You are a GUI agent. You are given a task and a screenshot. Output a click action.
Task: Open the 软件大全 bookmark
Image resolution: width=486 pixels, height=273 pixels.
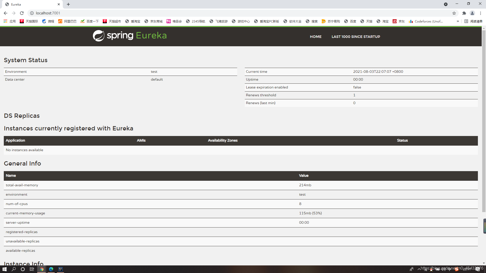click(x=292, y=21)
